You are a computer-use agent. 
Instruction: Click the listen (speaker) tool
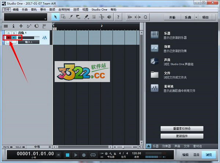110,17
